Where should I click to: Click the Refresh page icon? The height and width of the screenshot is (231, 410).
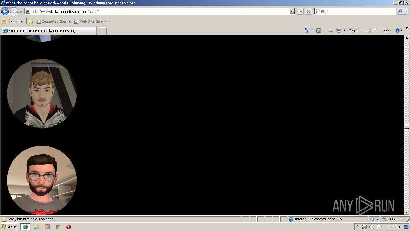300,12
